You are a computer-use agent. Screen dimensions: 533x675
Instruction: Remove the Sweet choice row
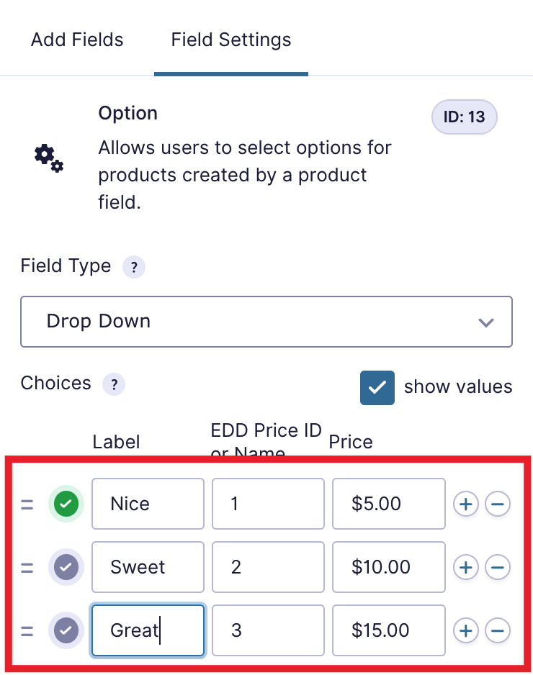tap(497, 568)
